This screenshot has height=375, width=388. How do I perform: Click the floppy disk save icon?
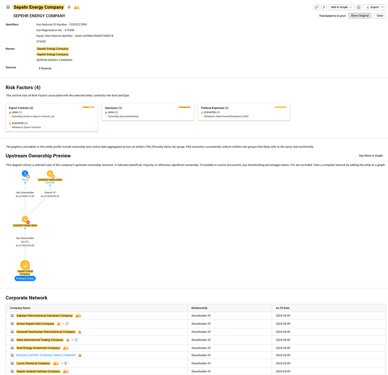(x=359, y=7)
